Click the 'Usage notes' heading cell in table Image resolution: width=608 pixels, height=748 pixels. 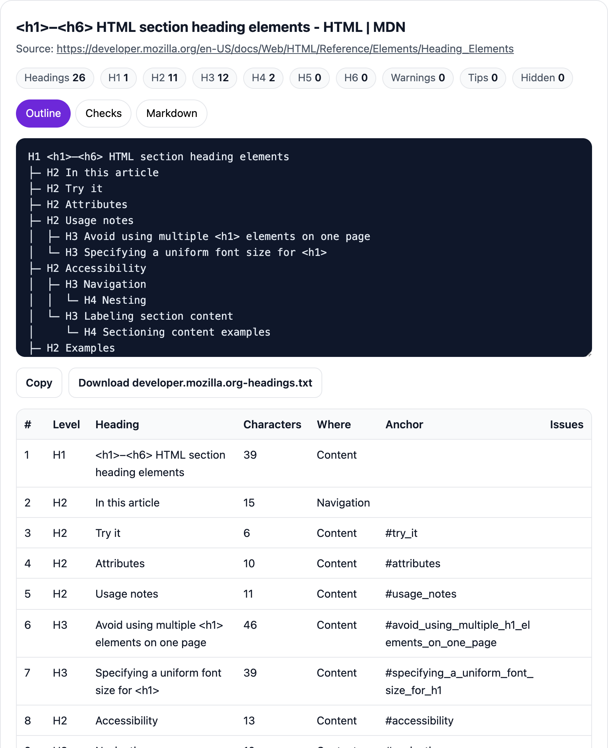coord(127,594)
